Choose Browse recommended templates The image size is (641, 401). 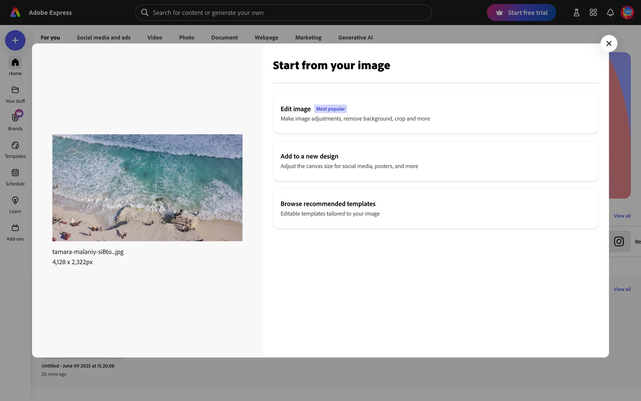[x=435, y=209]
